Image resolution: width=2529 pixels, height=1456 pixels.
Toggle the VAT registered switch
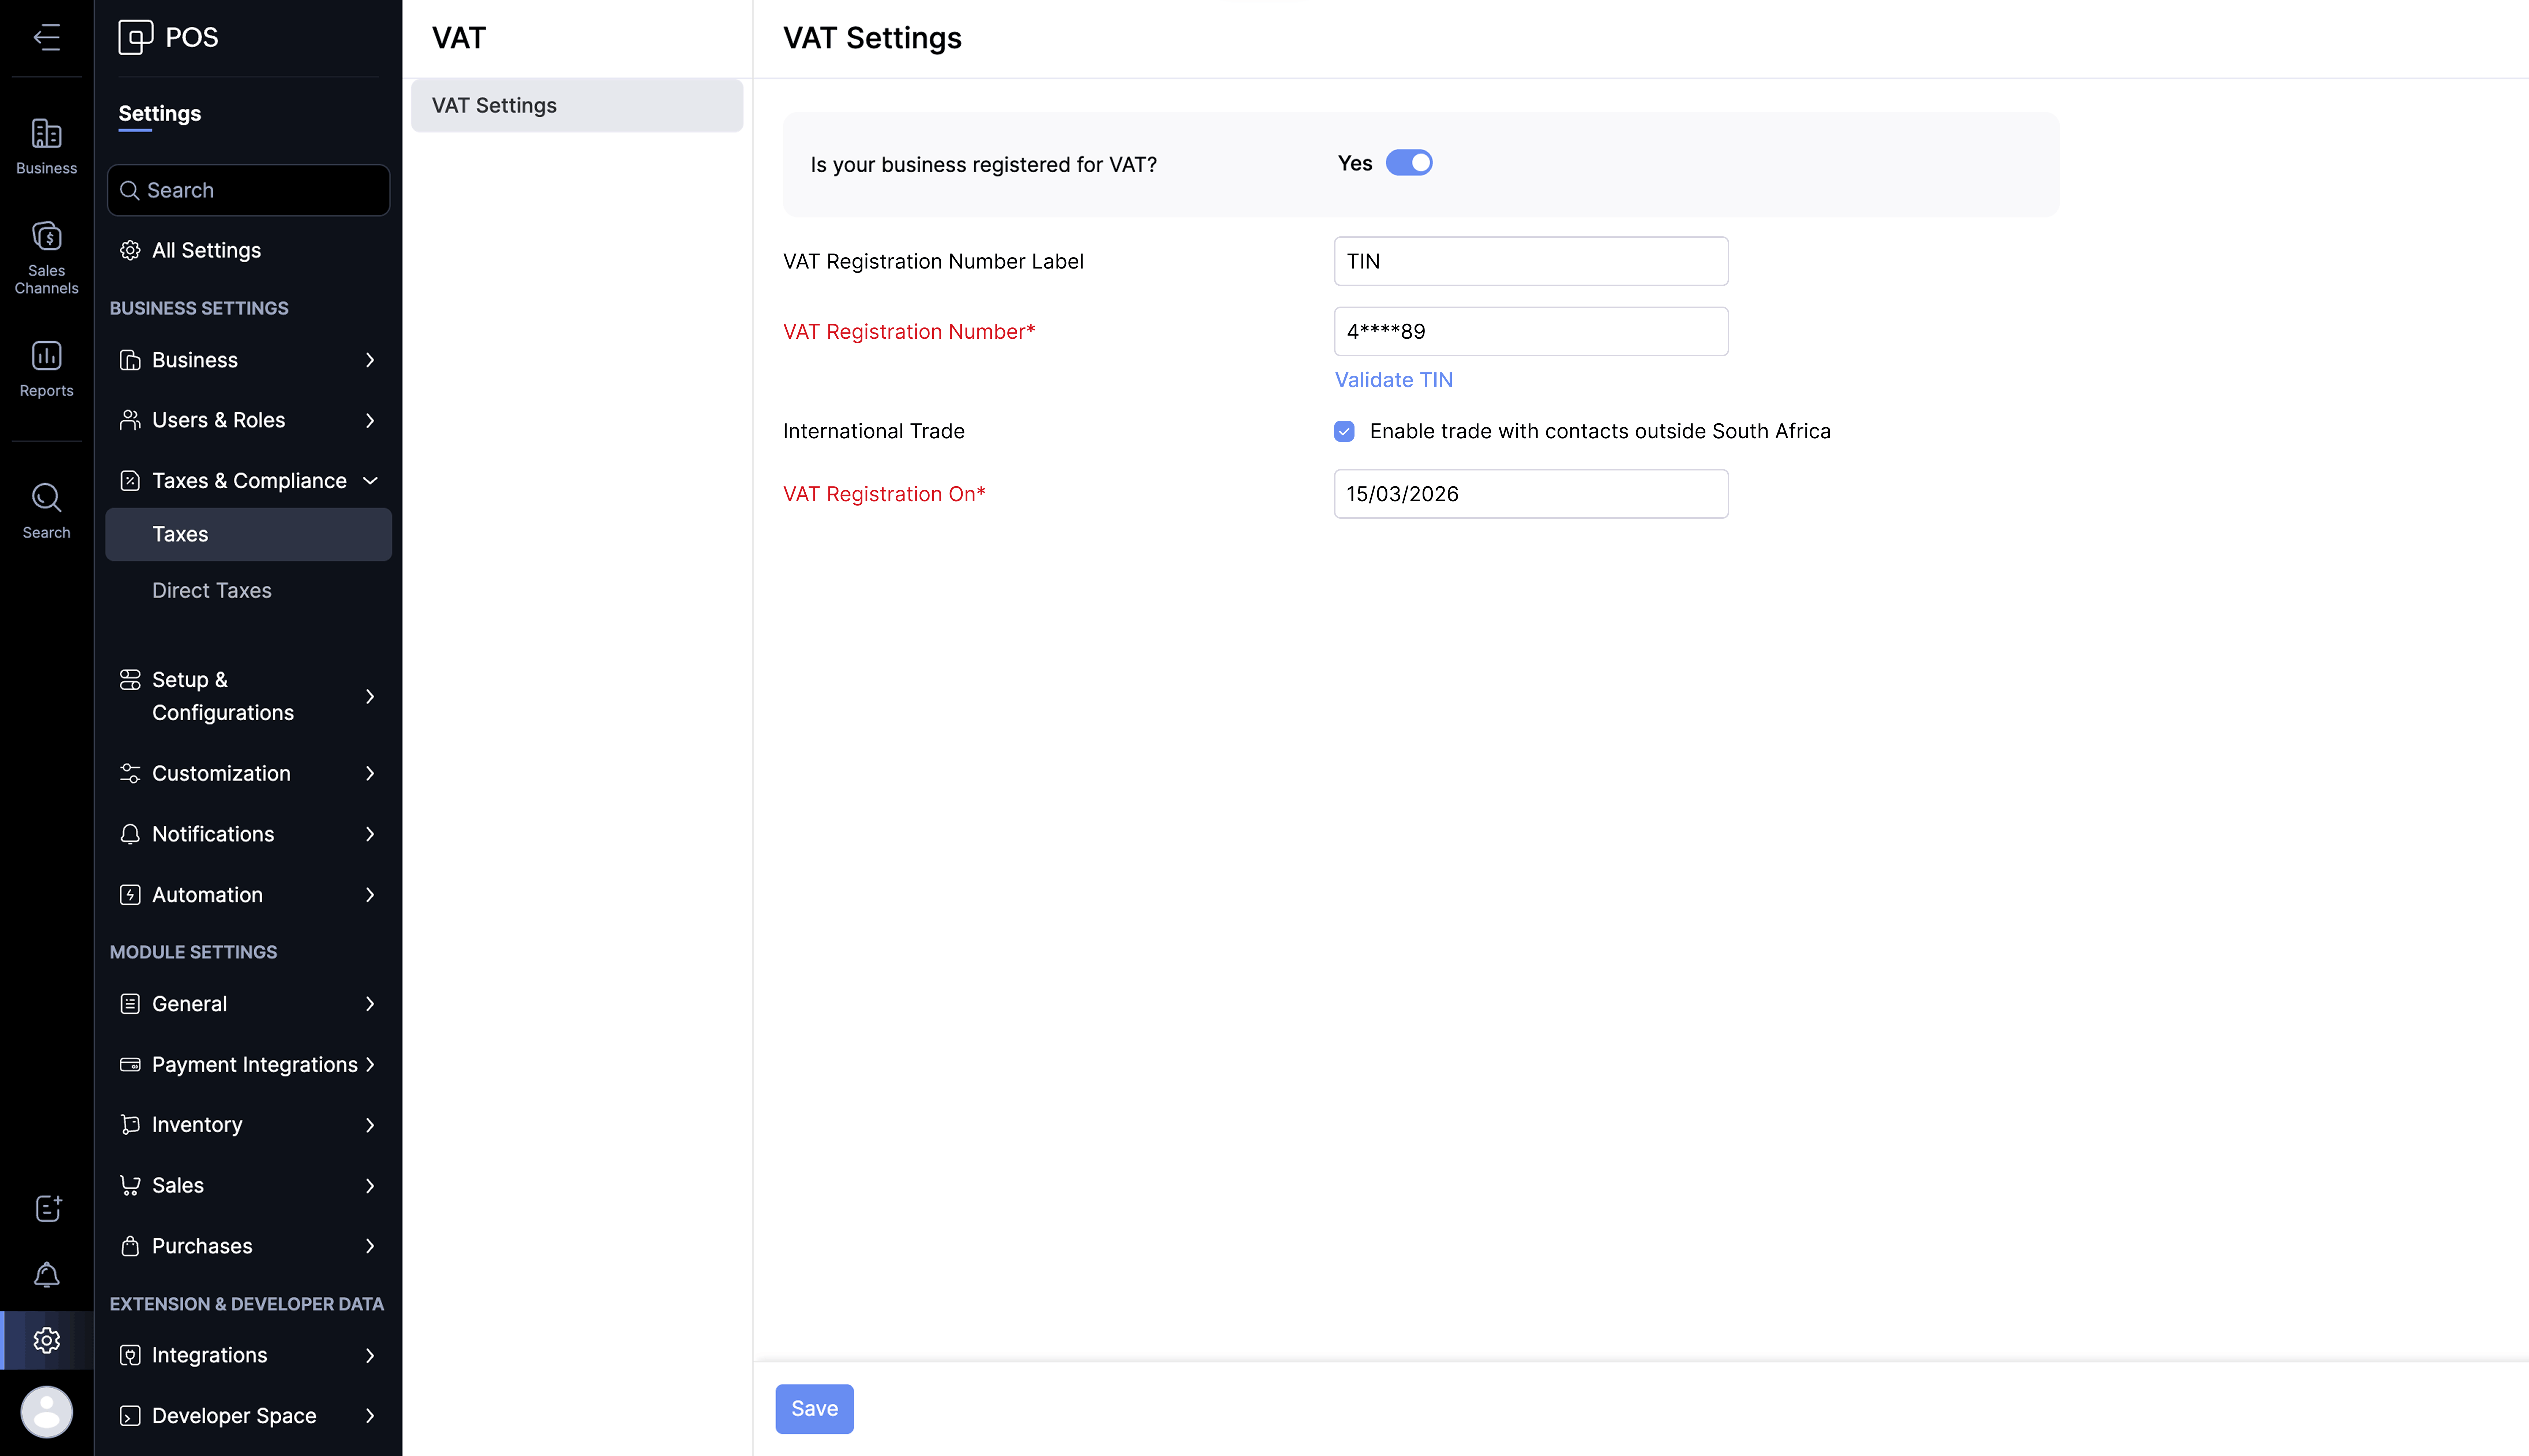pyautogui.click(x=1409, y=163)
